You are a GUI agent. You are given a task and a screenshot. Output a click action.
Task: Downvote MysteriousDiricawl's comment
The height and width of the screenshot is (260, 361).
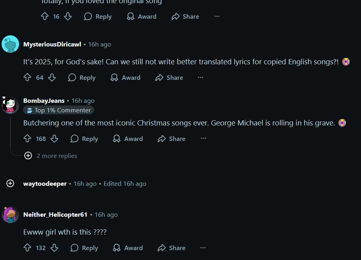pyautogui.click(x=52, y=77)
